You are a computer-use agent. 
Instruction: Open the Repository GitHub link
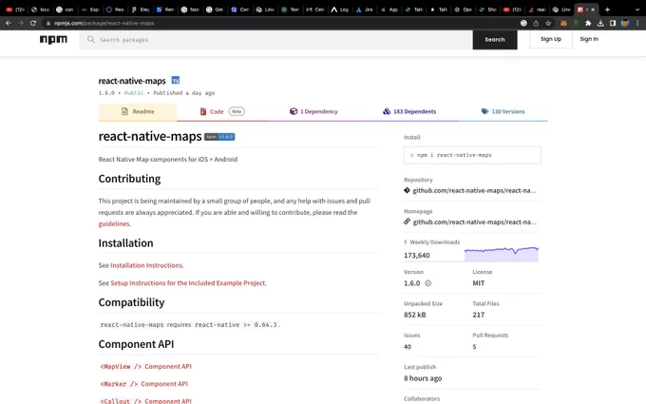pos(475,190)
